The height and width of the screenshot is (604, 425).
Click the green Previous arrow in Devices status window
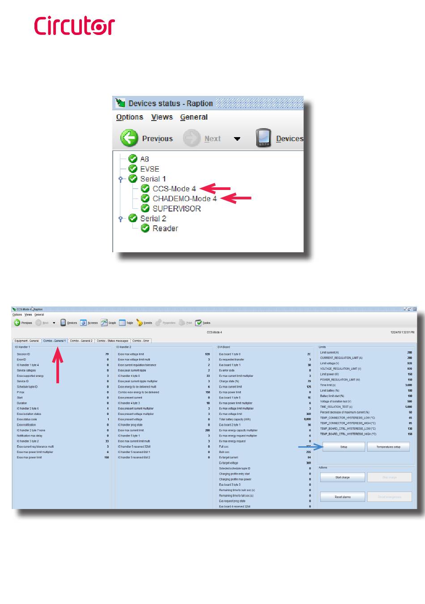129,138
